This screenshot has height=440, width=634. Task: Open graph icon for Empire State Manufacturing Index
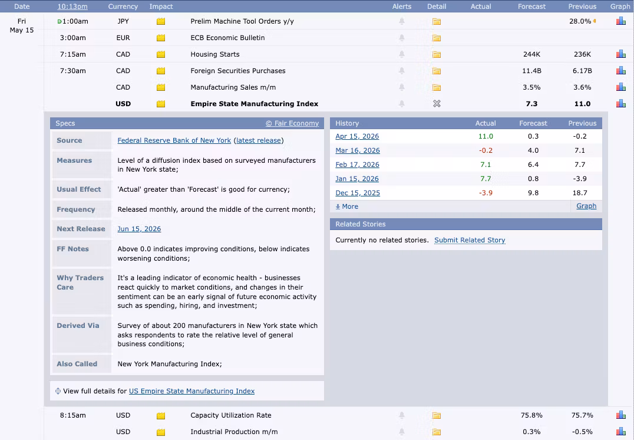(620, 104)
